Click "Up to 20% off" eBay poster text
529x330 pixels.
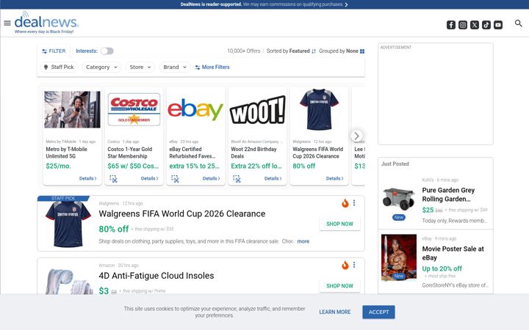click(x=442, y=268)
